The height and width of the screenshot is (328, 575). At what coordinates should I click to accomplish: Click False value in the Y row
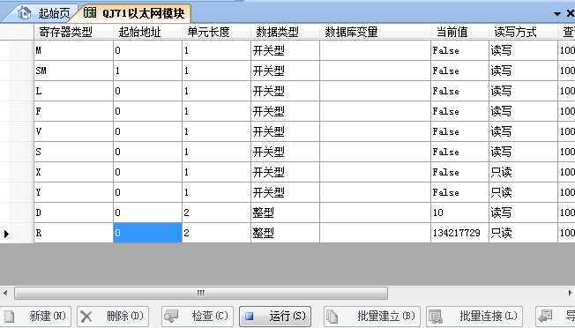459,192
